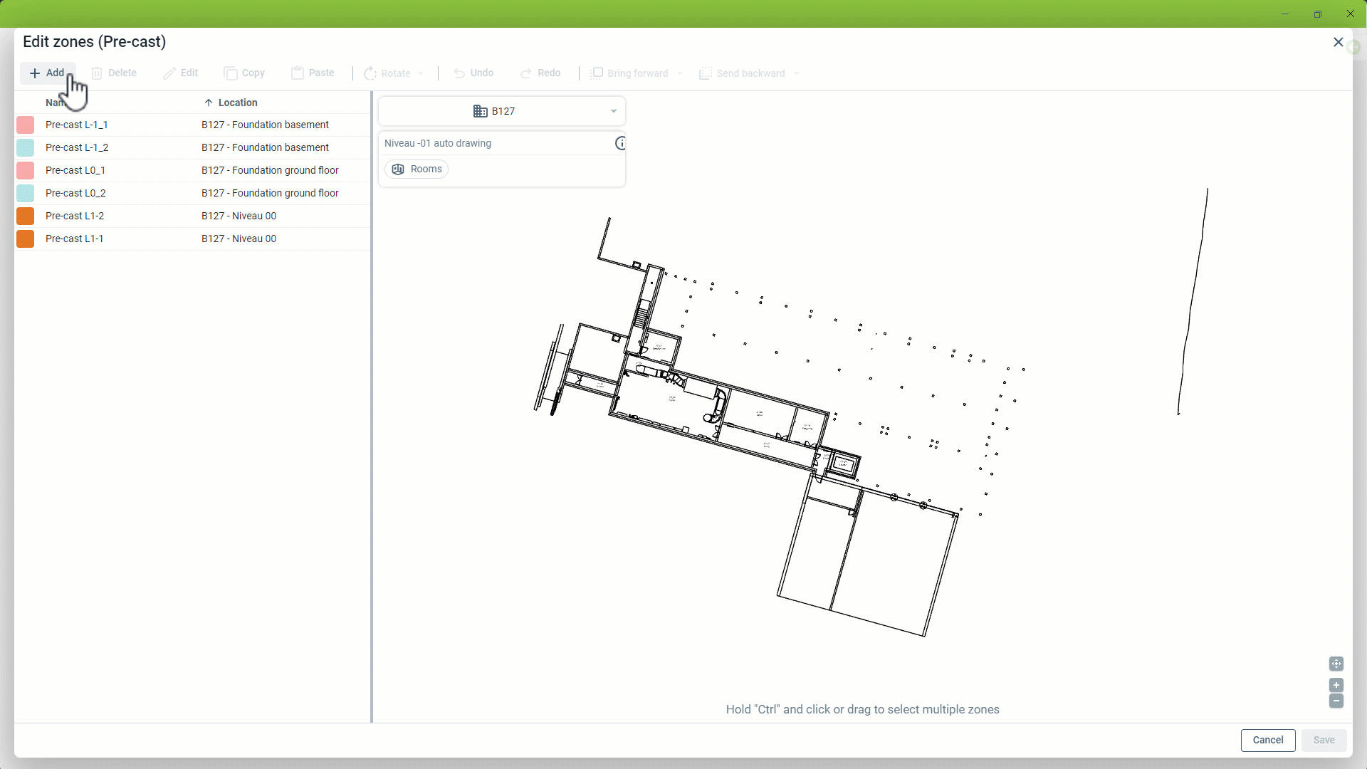
Task: Expand the Rotate options arrow
Action: tap(421, 74)
